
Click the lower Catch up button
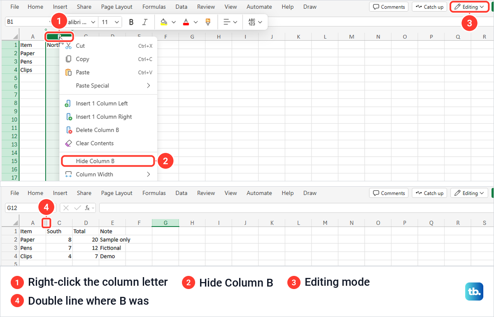[x=429, y=193]
